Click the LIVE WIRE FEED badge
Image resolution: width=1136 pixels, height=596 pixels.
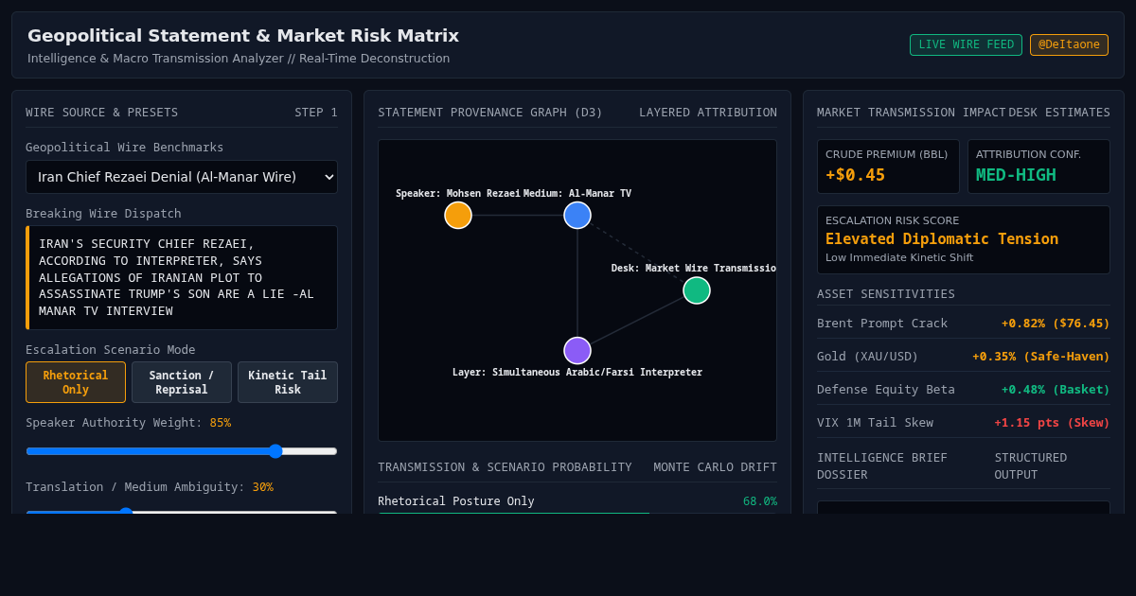[x=966, y=44]
